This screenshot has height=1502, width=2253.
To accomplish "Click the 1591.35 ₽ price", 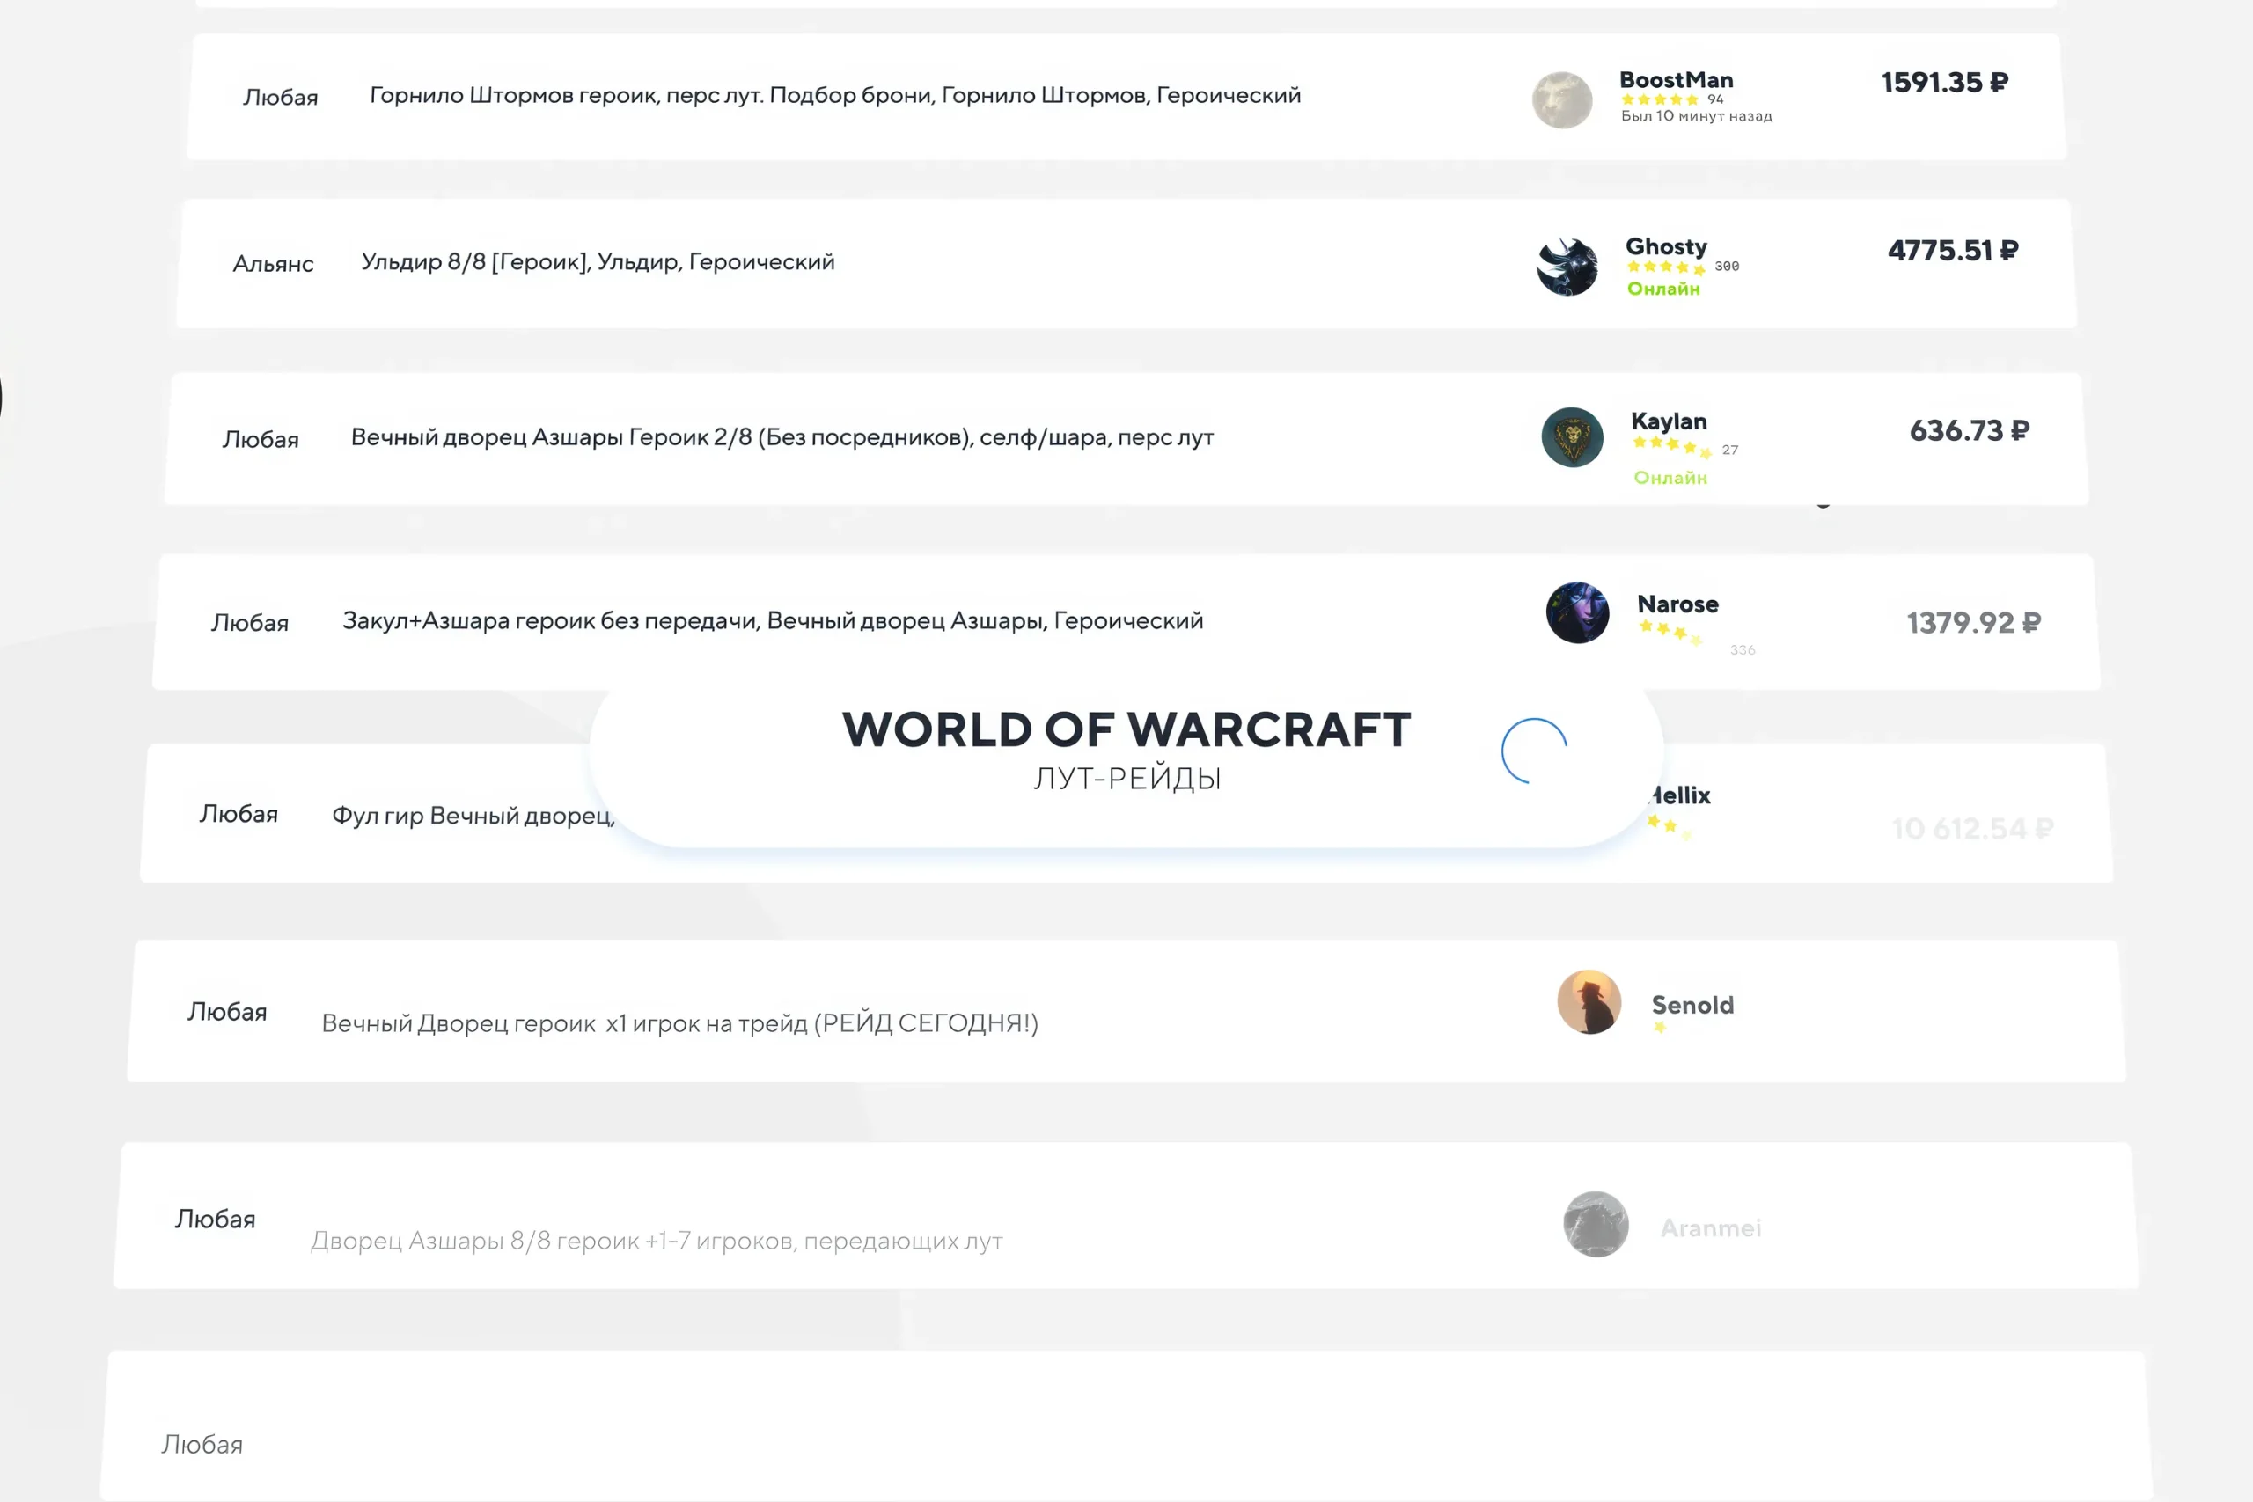I will point(1945,83).
